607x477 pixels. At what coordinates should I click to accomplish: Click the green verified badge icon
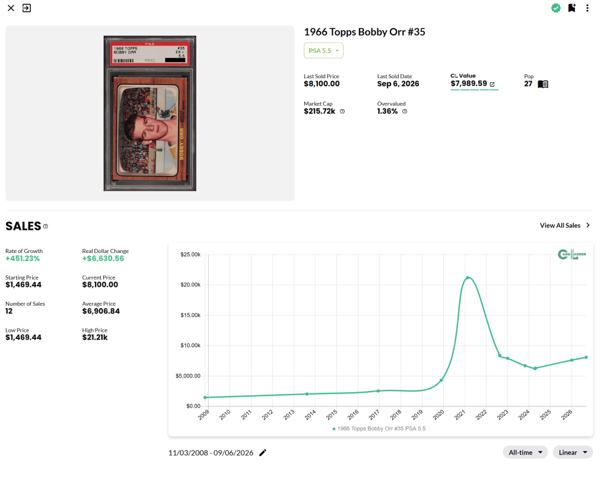pos(556,8)
